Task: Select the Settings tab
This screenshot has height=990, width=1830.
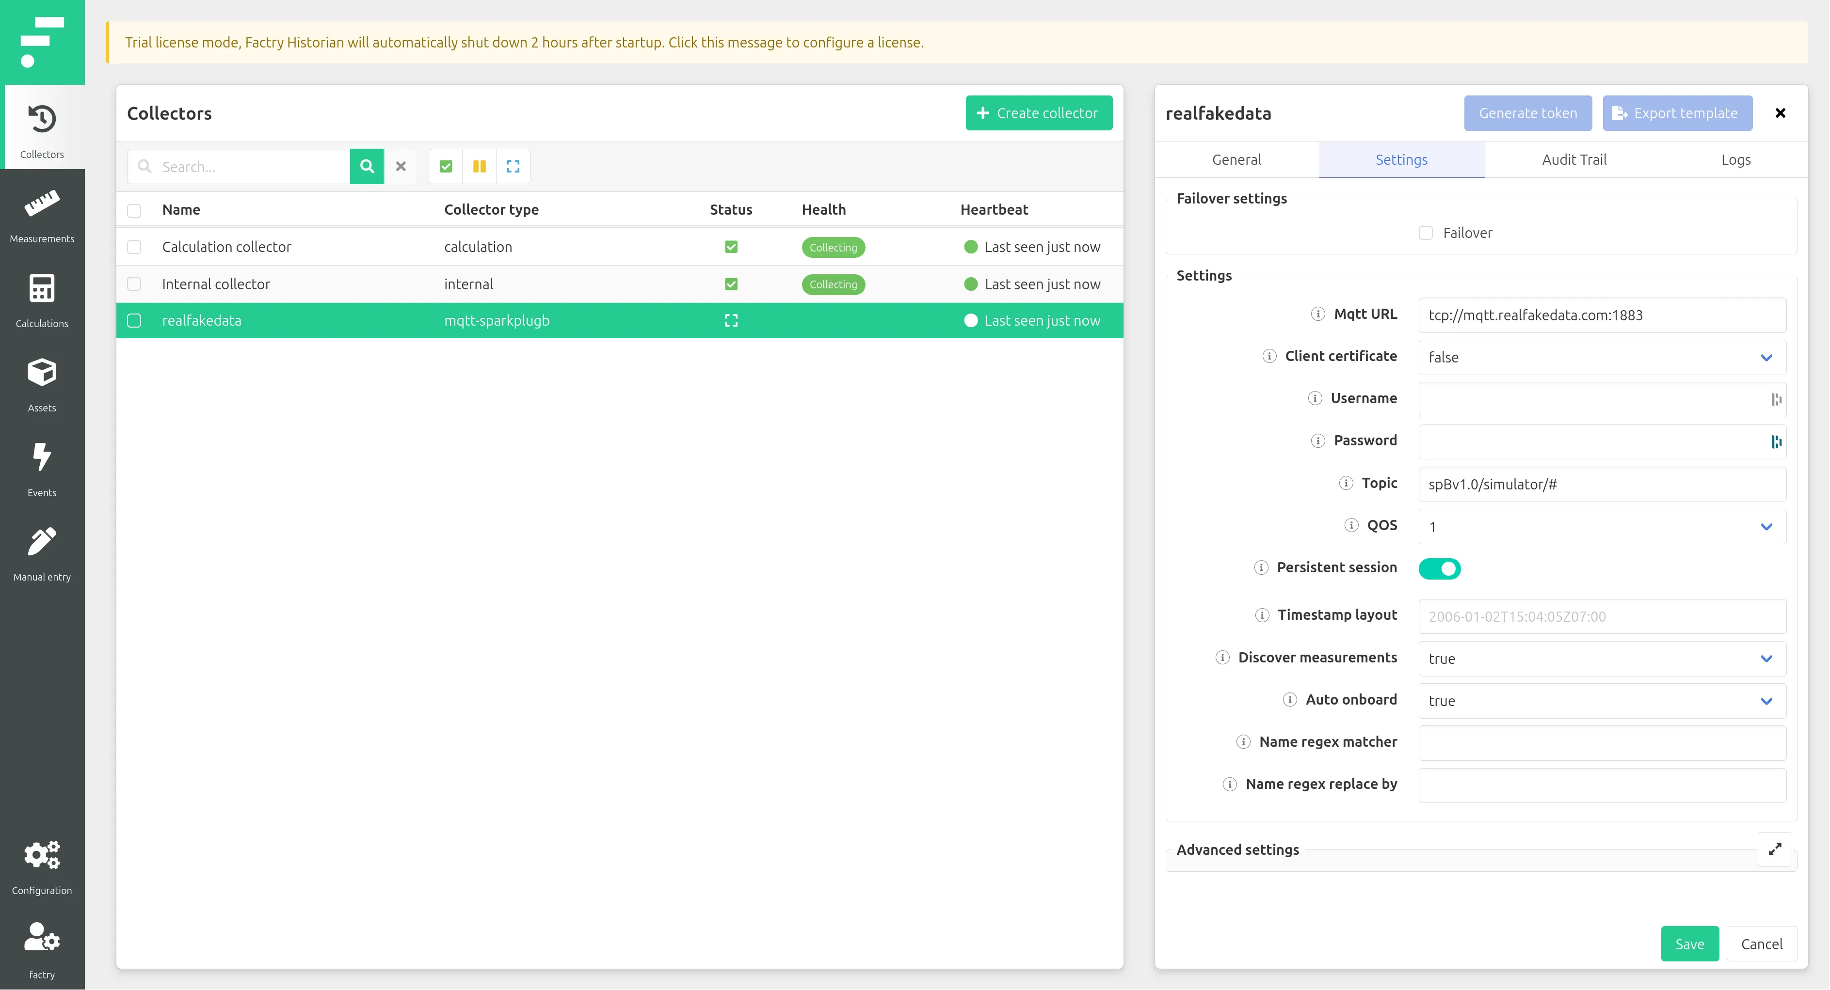Action: click(1401, 160)
